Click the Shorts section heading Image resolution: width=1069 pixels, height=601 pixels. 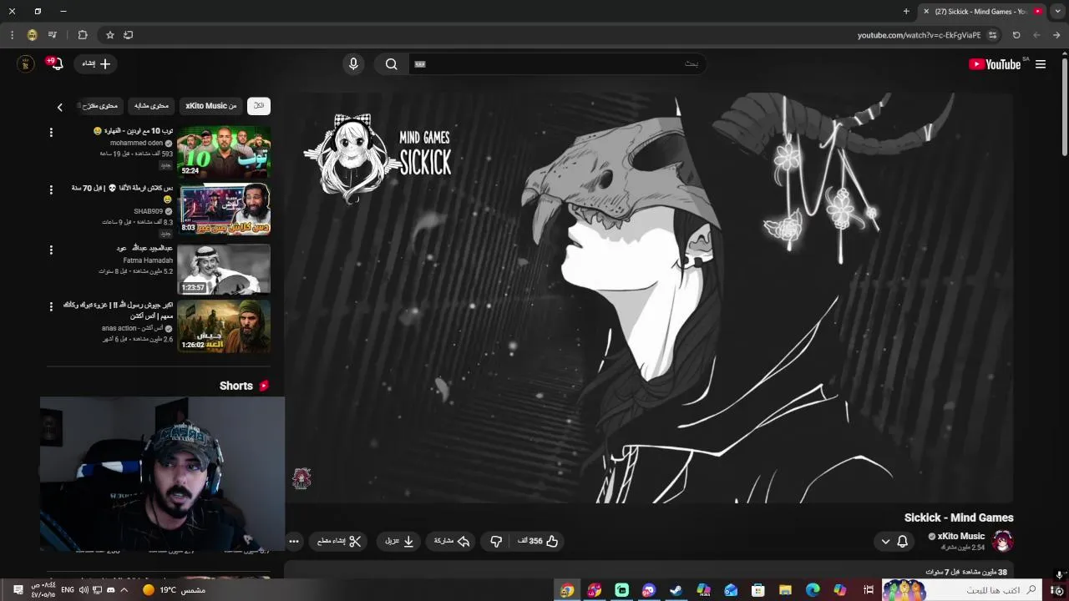(x=236, y=386)
